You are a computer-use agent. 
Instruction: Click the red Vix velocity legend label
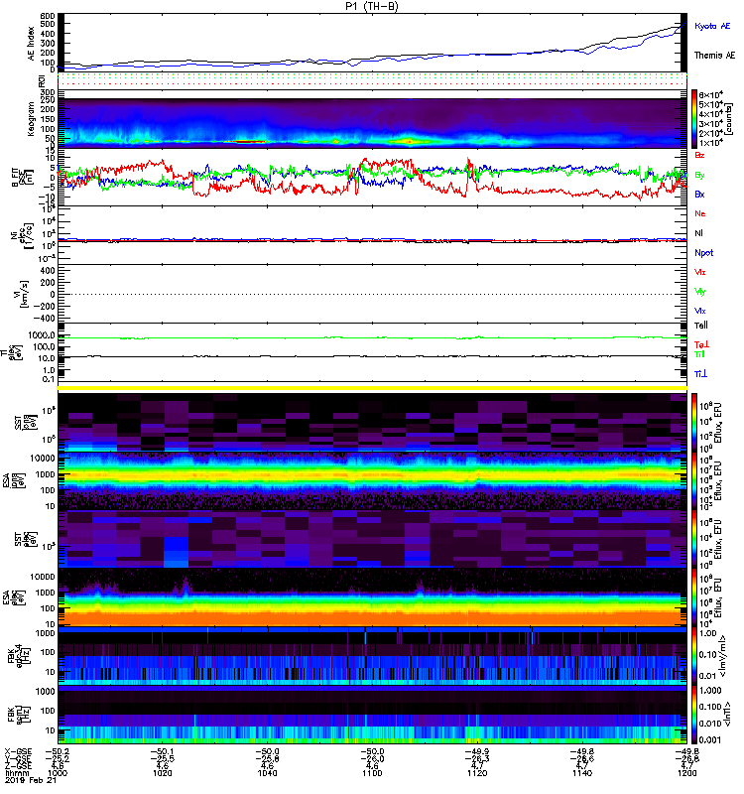[700, 272]
